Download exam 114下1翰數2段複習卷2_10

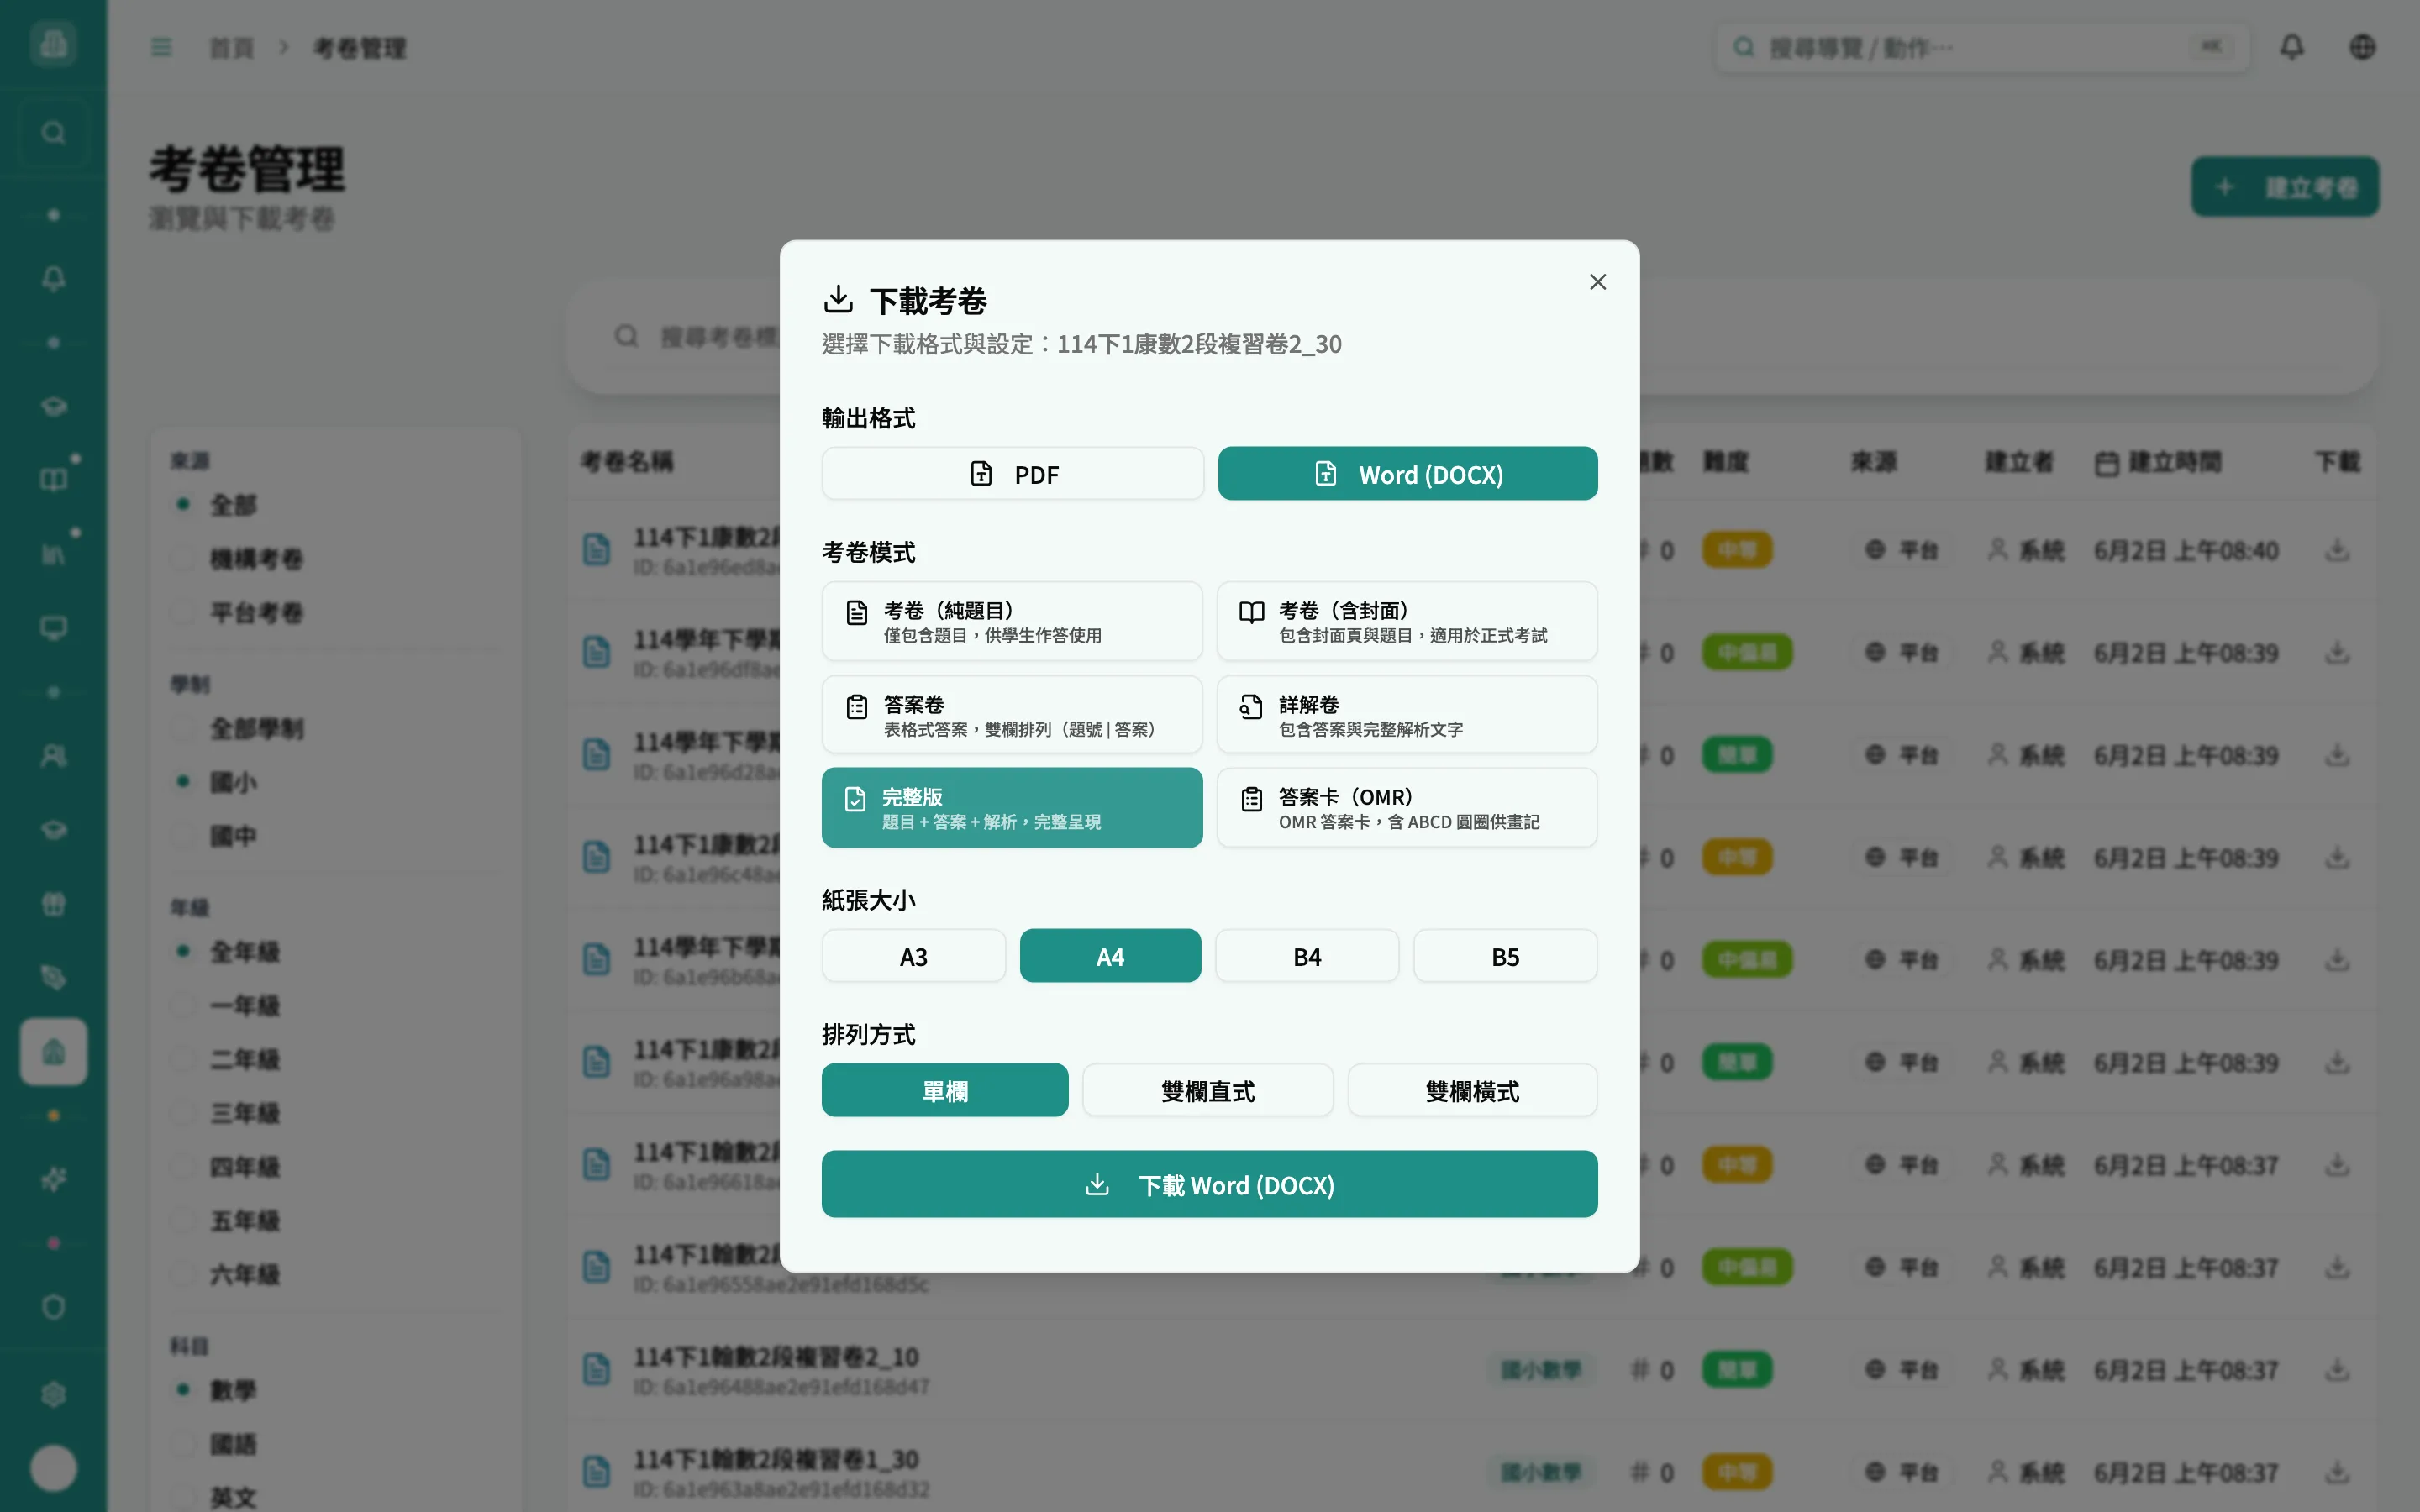[x=2337, y=1370]
